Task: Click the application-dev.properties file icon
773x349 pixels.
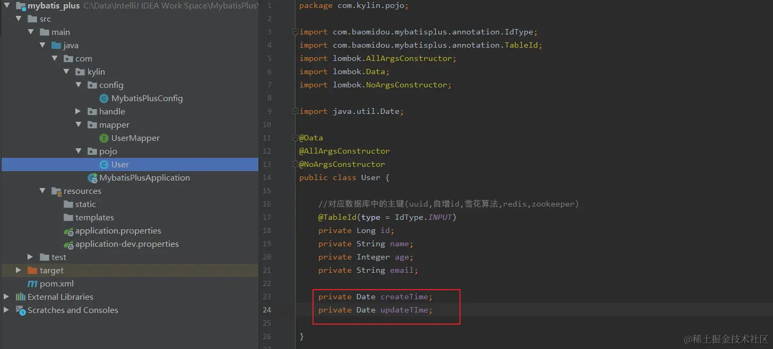Action: point(68,244)
